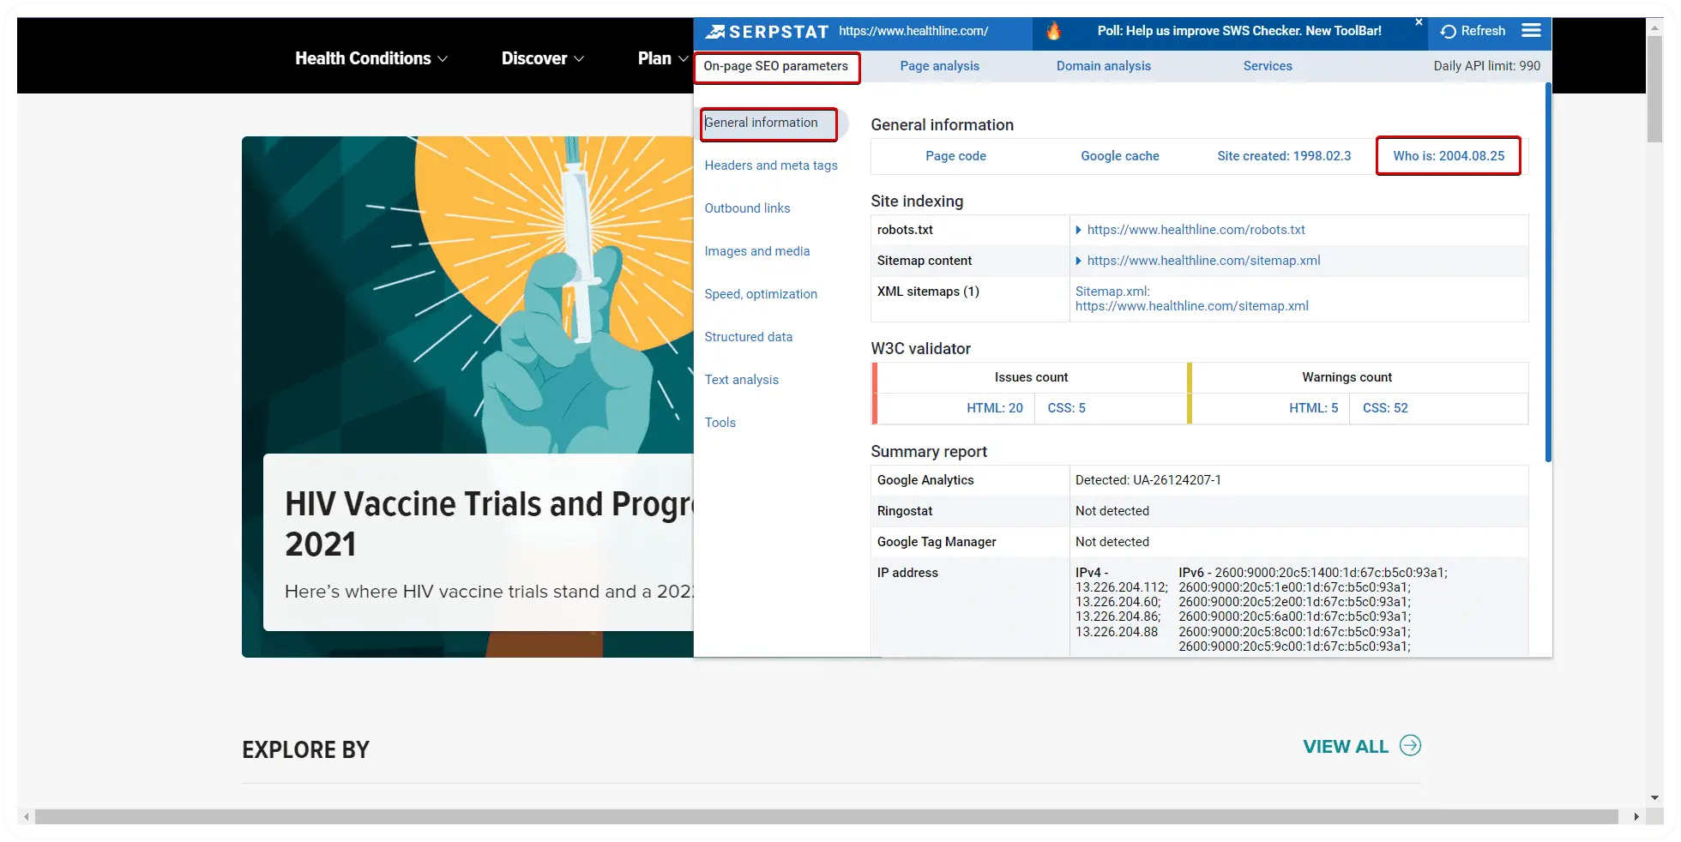Click the Serpstat panel vertical scrollbar
The height and width of the screenshot is (842, 1681).
(1547, 274)
